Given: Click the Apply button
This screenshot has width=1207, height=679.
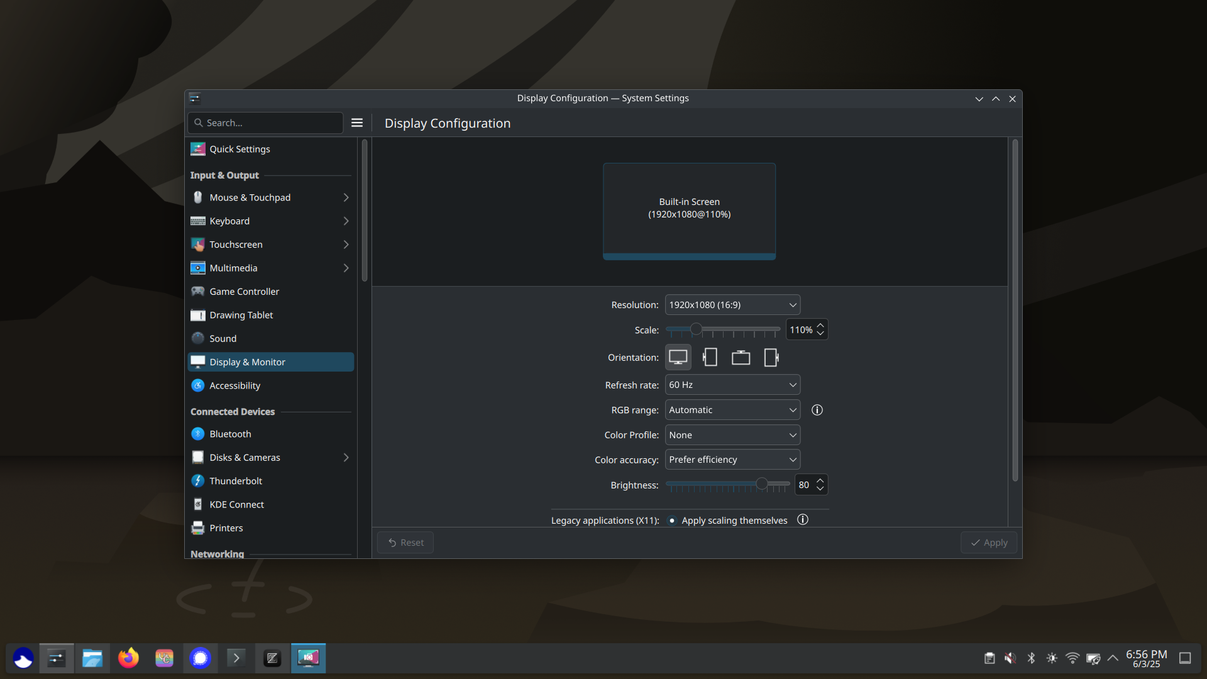Looking at the screenshot, I should pyautogui.click(x=989, y=543).
